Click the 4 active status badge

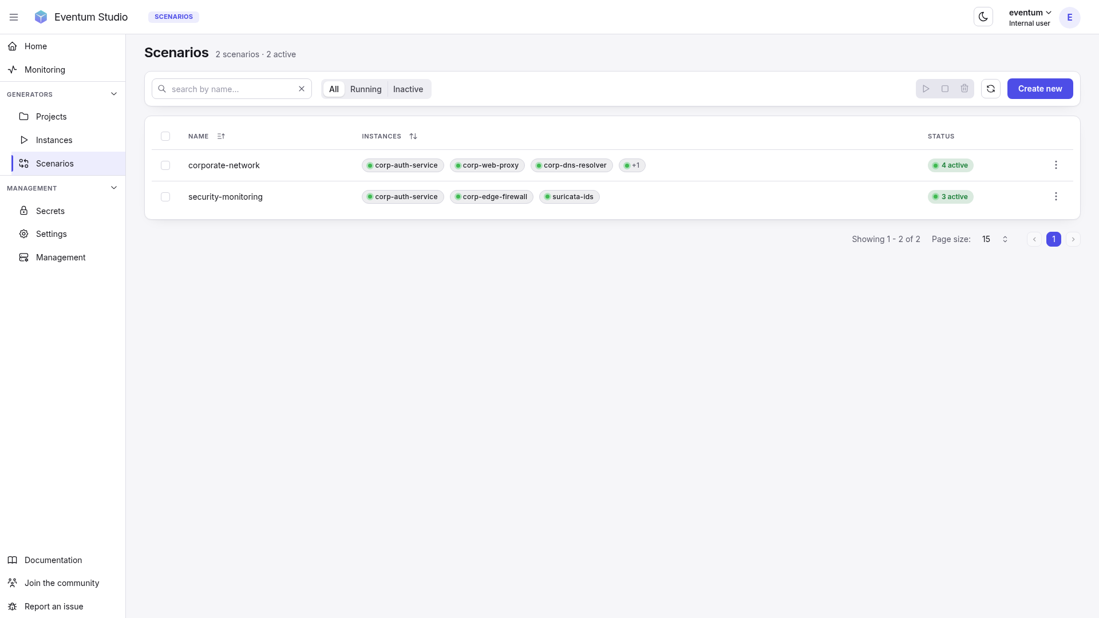click(951, 165)
